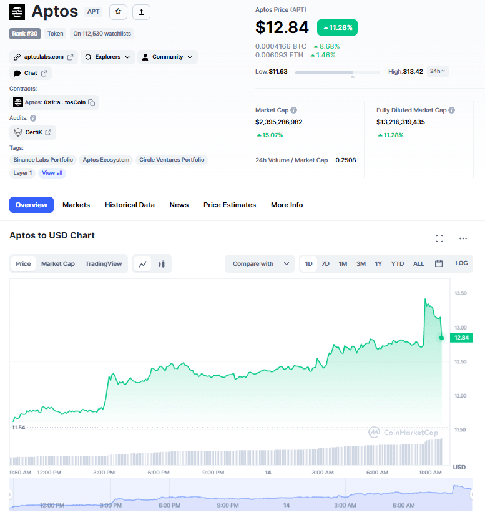Screen dimensions: 485x515
Task: Click View all tags button
Action: tap(52, 173)
